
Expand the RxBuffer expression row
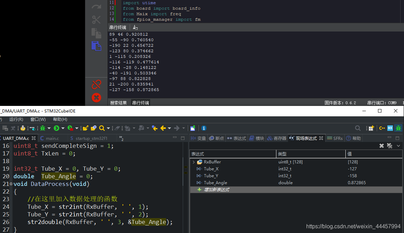[194, 162]
